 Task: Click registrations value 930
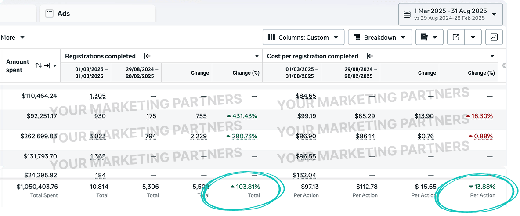(x=100, y=116)
